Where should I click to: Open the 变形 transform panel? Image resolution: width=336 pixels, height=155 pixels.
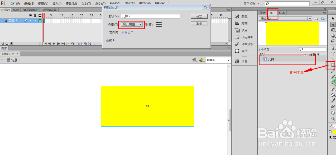click(241, 51)
